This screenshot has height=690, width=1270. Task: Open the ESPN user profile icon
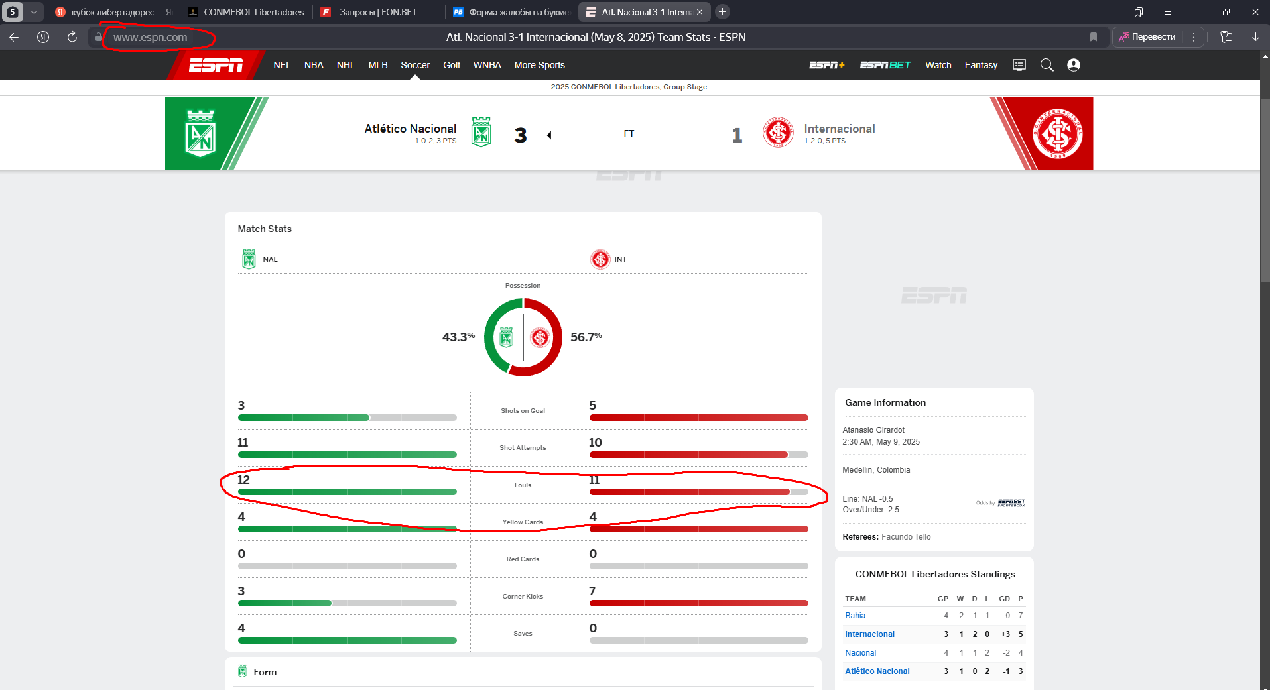[x=1074, y=65]
